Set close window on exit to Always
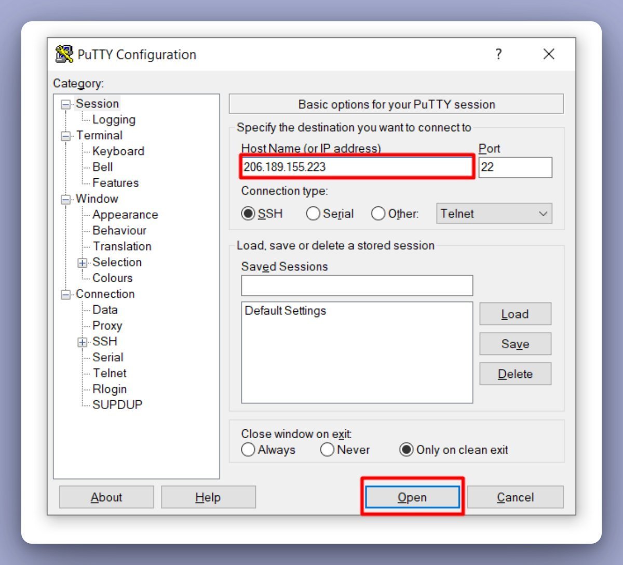Image resolution: width=623 pixels, height=565 pixels. pos(248,450)
